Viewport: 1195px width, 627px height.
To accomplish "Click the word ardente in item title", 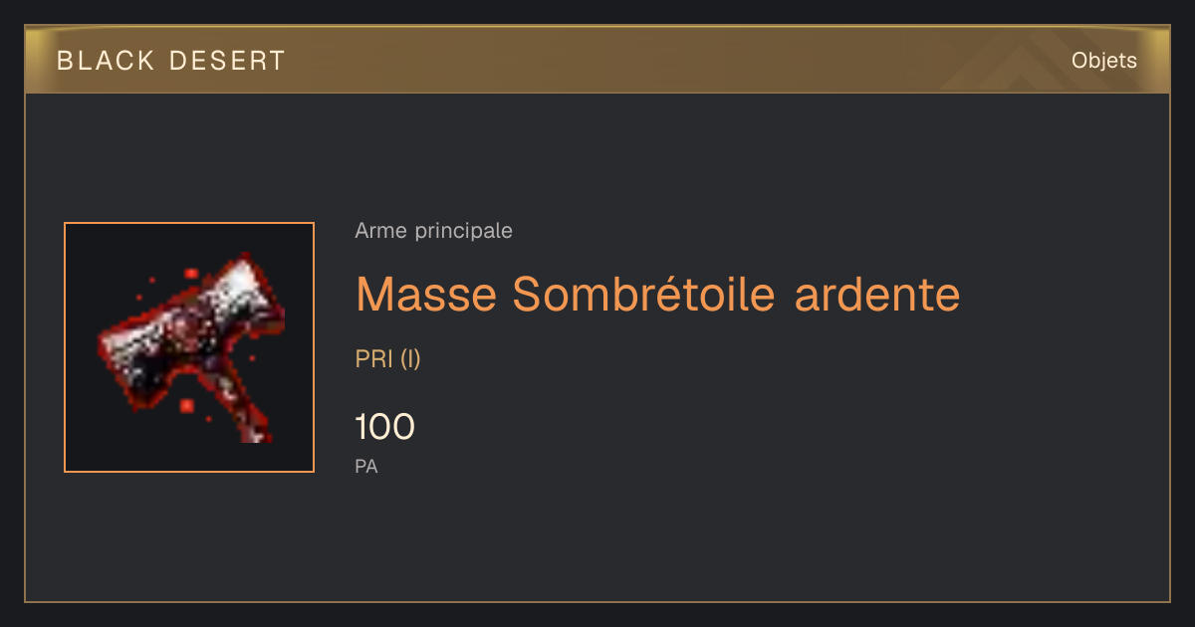I will click(877, 294).
